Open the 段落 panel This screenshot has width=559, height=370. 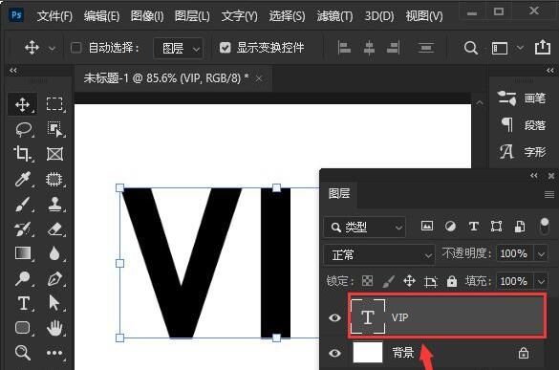523,125
